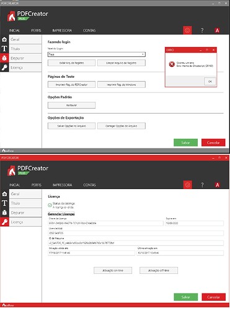Open IMPRESSORA tab in upper window
The height and width of the screenshot is (309, 230).
tap(62, 30)
